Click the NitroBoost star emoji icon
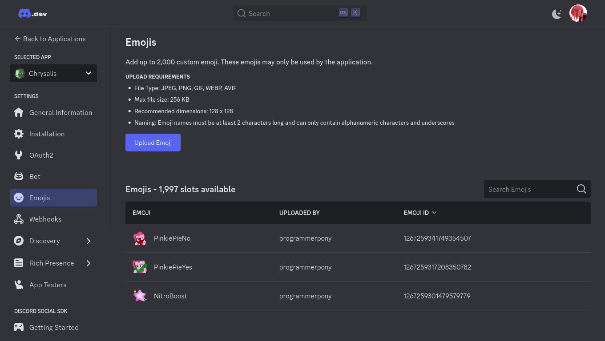This screenshot has width=605, height=341. [140, 296]
